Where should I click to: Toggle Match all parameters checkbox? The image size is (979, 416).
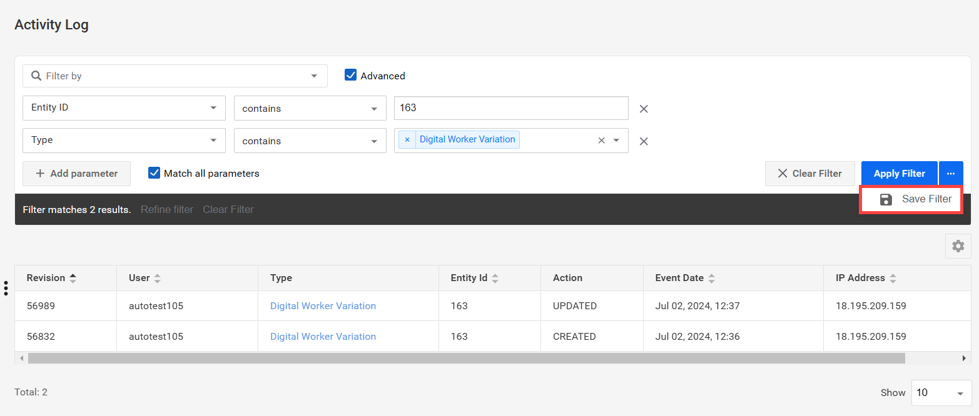click(154, 173)
